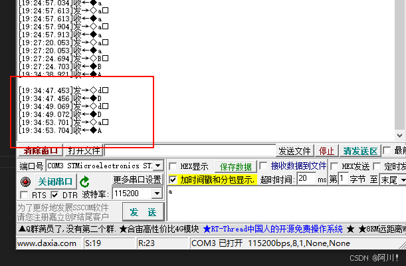Click the 发送文件 button
406x266 pixels.
tap(294, 151)
